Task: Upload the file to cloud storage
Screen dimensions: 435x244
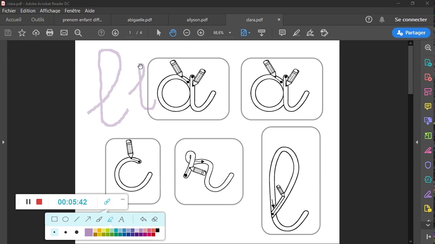Action: tap(36, 33)
